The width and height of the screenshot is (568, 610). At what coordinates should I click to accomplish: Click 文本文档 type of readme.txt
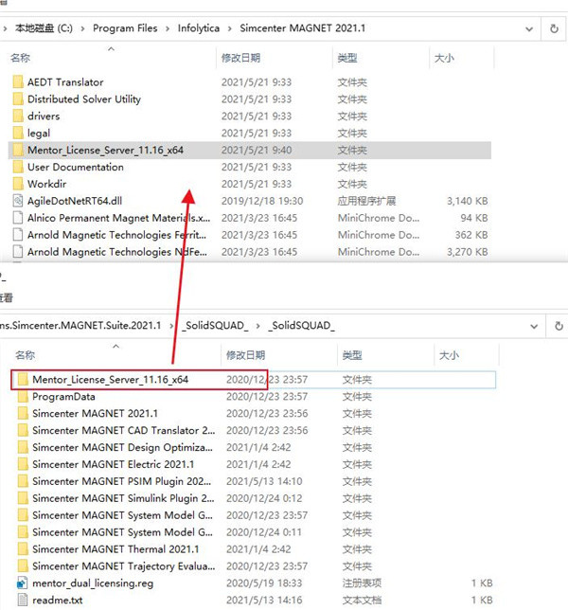pyautogui.click(x=362, y=600)
